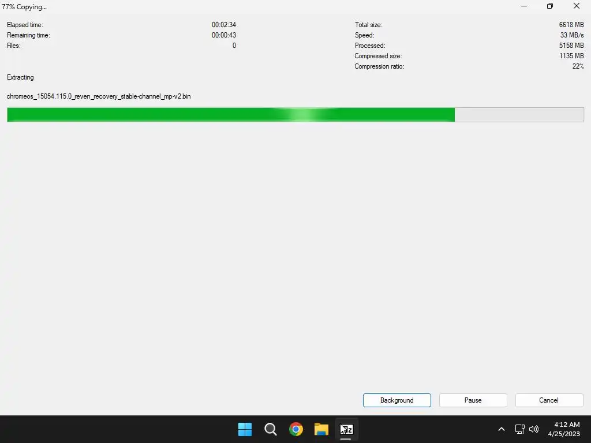This screenshot has height=443, width=591.
Task: Launch Google Chrome from taskbar
Action: point(296,429)
